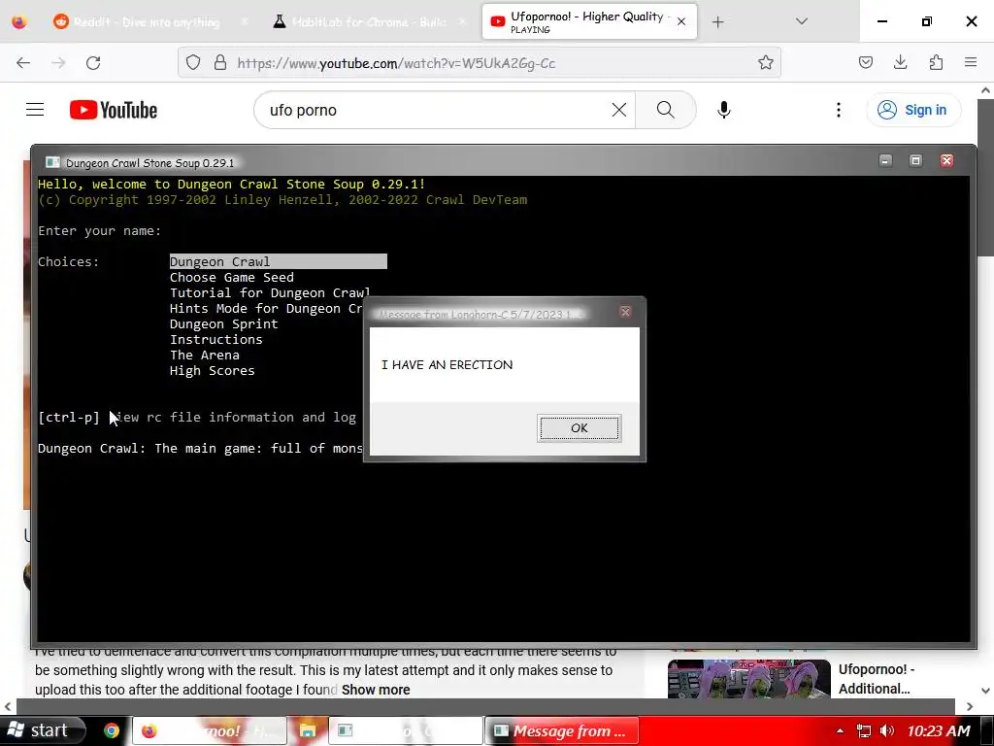Bookmark this page with the star
The height and width of the screenshot is (746, 994).
pos(765,62)
